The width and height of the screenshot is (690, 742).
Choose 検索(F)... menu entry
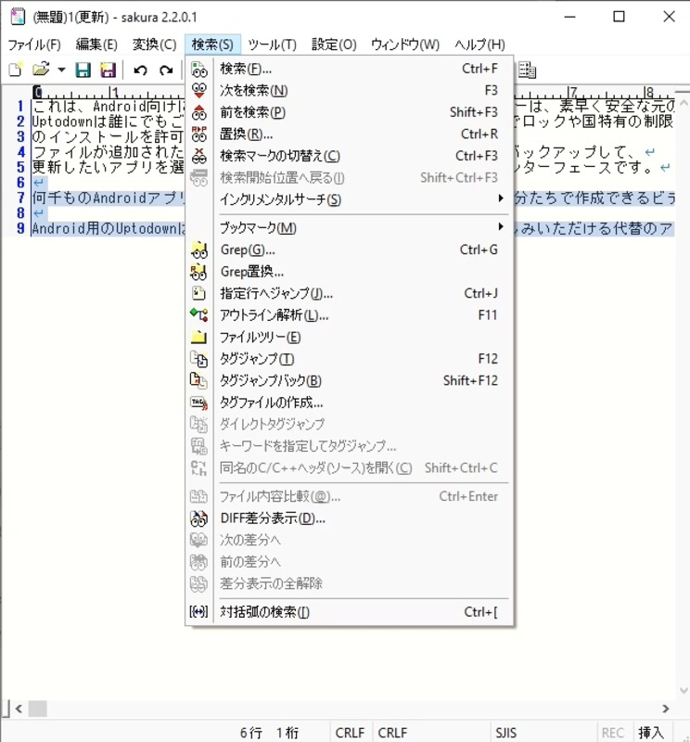coord(350,69)
